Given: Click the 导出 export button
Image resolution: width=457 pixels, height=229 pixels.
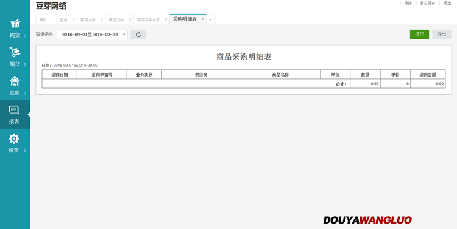Looking at the screenshot, I should click(x=442, y=34).
